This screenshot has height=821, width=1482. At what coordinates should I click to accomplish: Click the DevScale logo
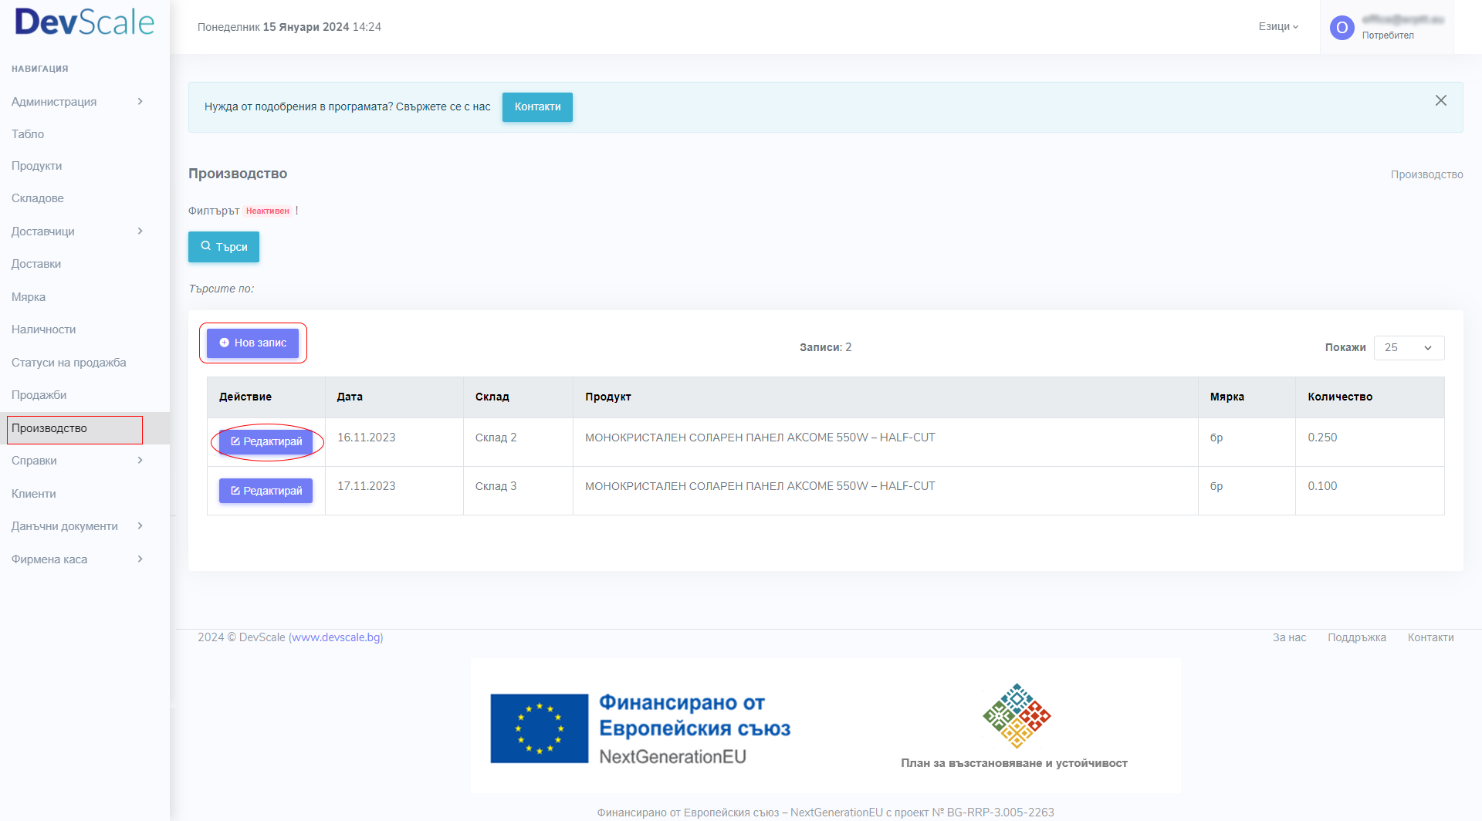pyautogui.click(x=85, y=22)
